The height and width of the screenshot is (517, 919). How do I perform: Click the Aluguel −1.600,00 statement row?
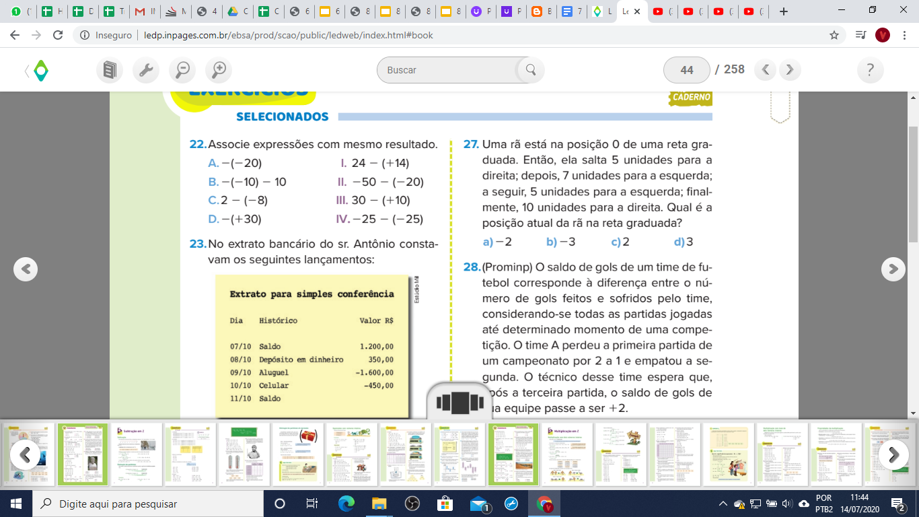point(311,372)
